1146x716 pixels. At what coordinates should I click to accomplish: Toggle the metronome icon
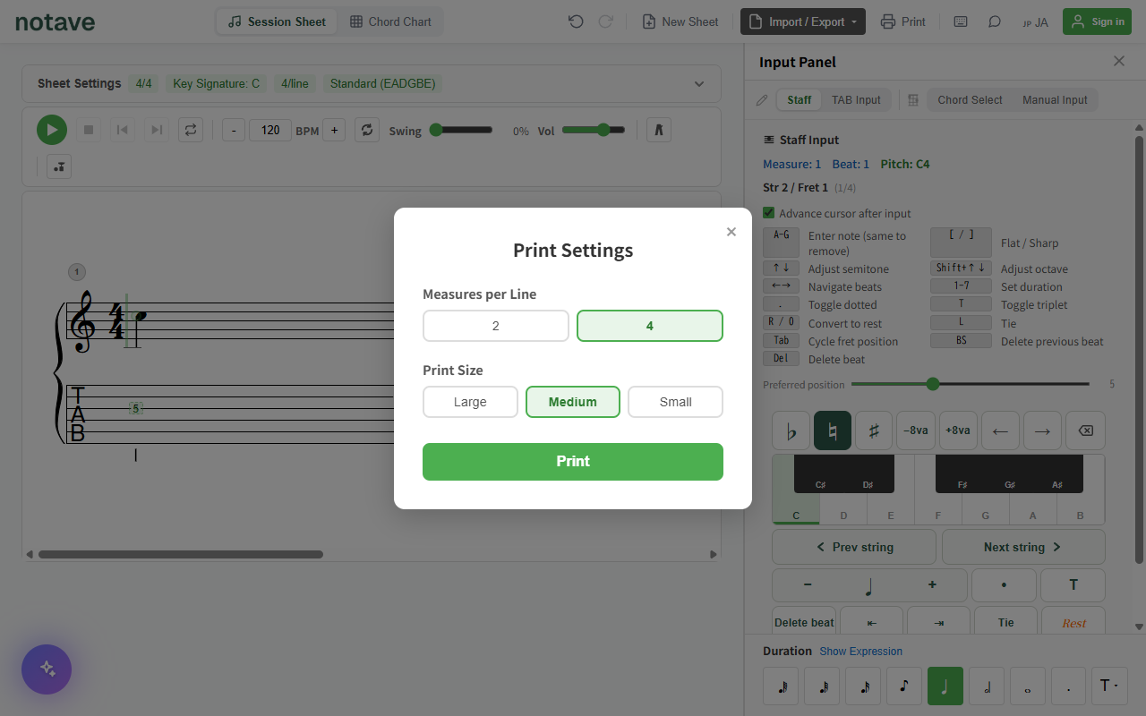click(x=659, y=130)
